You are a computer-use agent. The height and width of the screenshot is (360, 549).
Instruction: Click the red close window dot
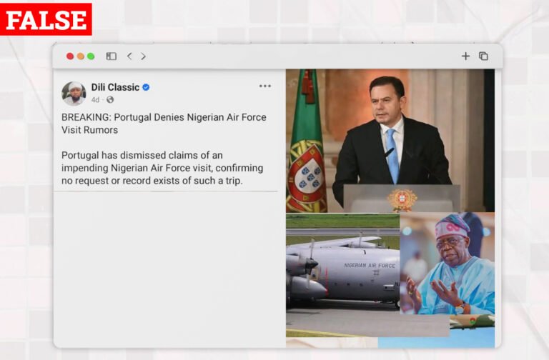[70, 56]
